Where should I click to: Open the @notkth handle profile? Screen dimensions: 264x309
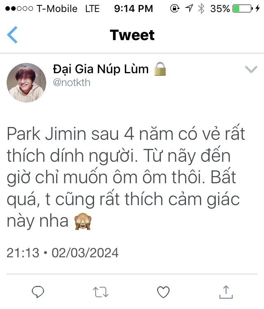pyautogui.click(x=71, y=82)
